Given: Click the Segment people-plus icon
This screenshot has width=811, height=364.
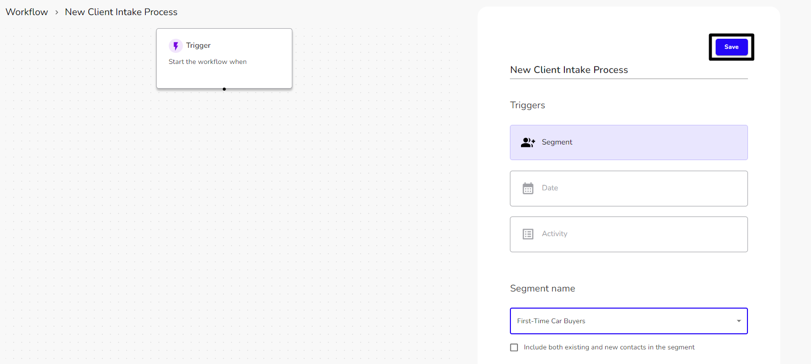Looking at the screenshot, I should tap(528, 142).
